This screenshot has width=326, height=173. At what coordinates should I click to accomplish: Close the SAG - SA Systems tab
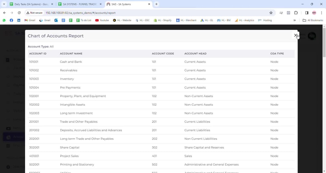click(149, 4)
